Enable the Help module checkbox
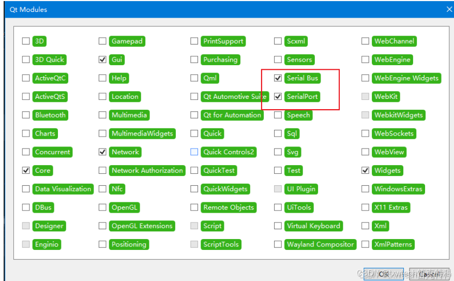Screen dimensions: 454x281 (x=102, y=78)
